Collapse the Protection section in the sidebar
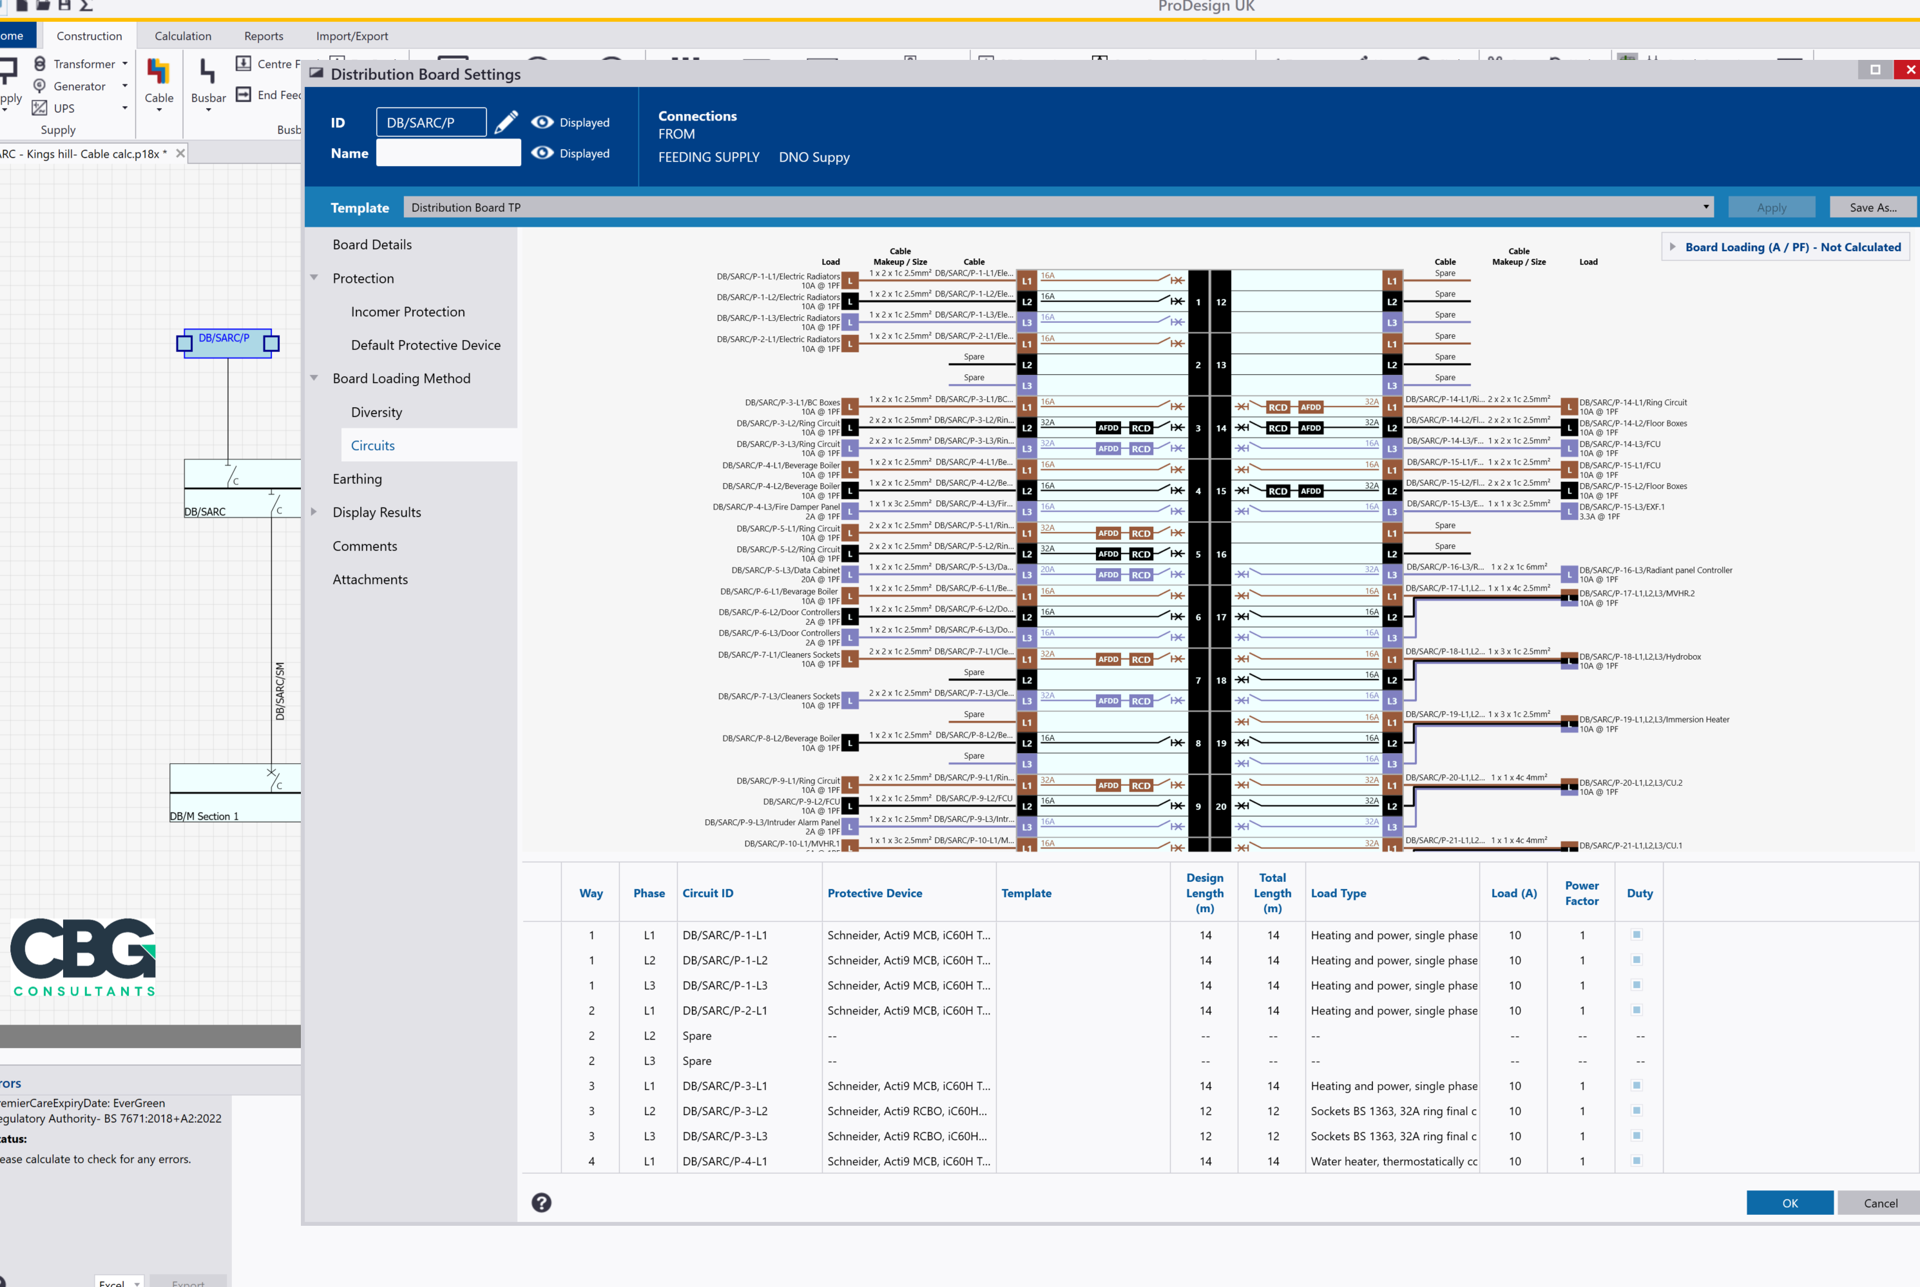1920x1287 pixels. [x=314, y=278]
